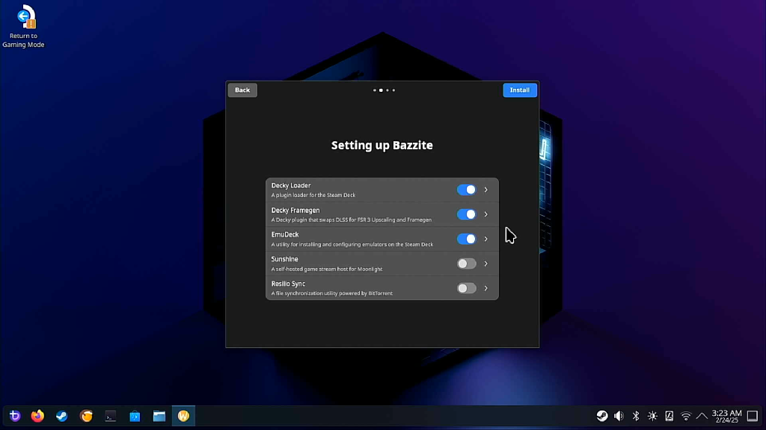Open Discover software center from taskbar
Screen dimensions: 766x430
pos(135,416)
